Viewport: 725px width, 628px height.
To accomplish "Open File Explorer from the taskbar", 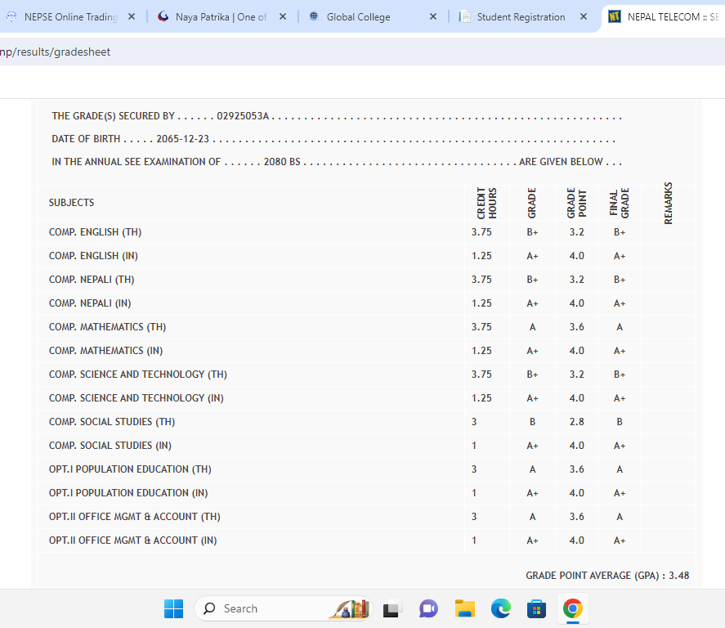I will click(x=465, y=608).
